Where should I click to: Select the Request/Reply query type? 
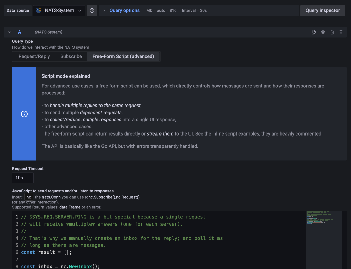[x=34, y=56]
